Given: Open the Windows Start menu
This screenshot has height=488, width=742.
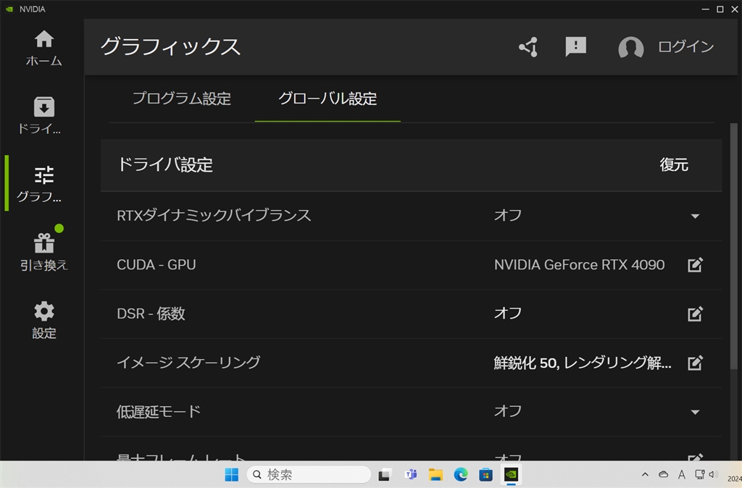Looking at the screenshot, I should (x=231, y=474).
